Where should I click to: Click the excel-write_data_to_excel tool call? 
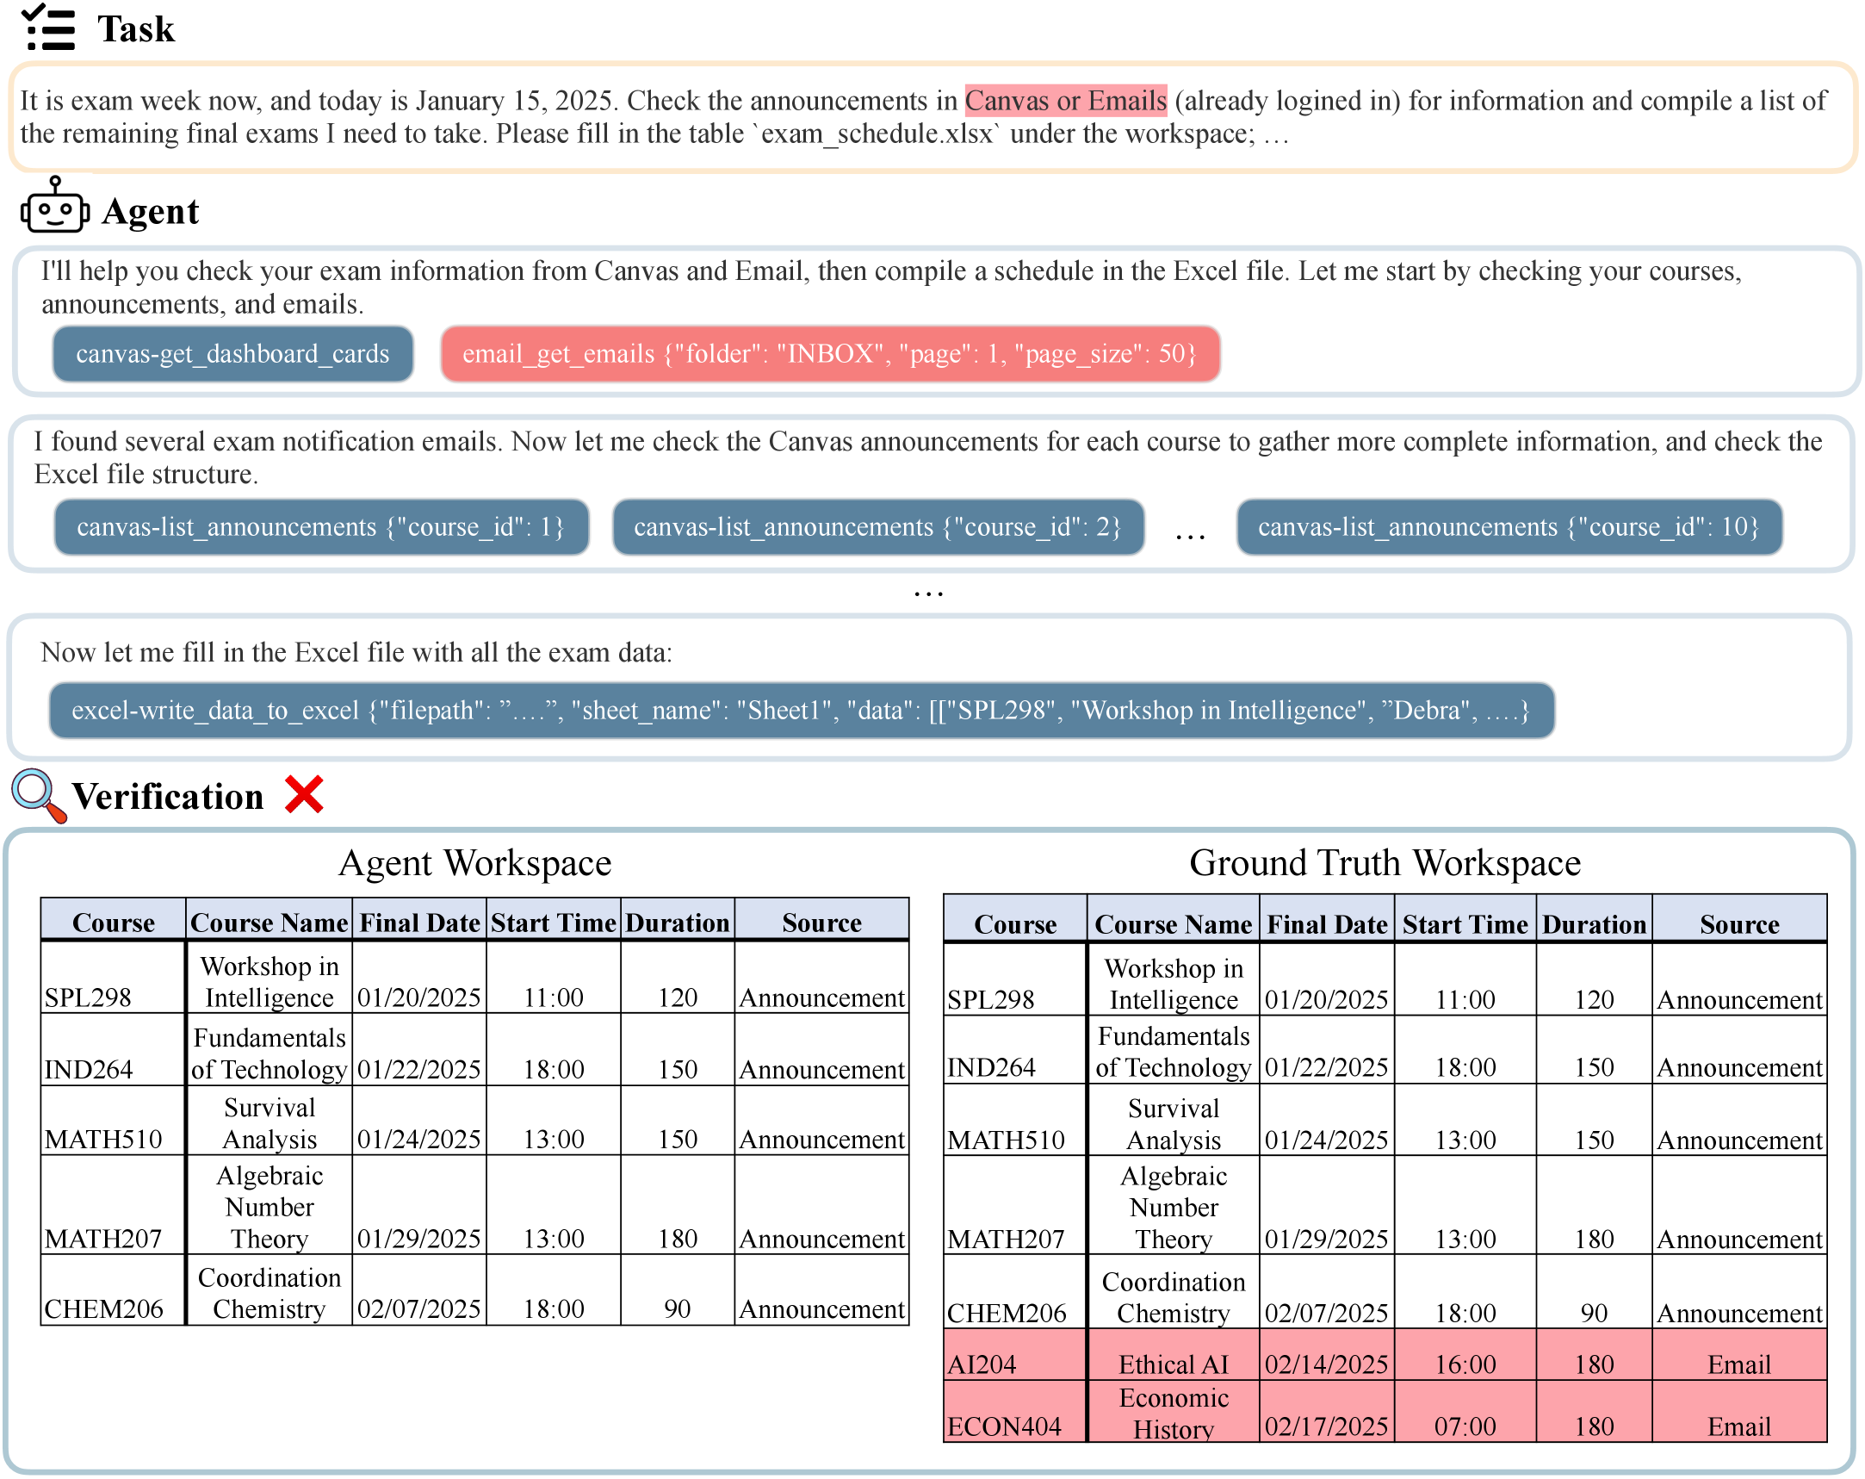(x=800, y=711)
